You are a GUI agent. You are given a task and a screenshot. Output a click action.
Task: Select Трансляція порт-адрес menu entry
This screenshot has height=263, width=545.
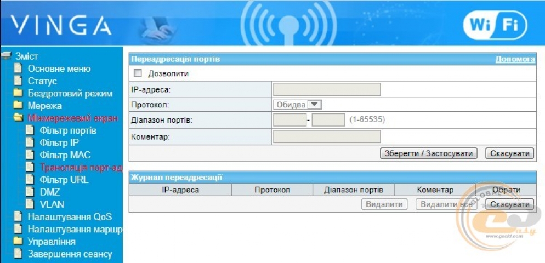81,168
